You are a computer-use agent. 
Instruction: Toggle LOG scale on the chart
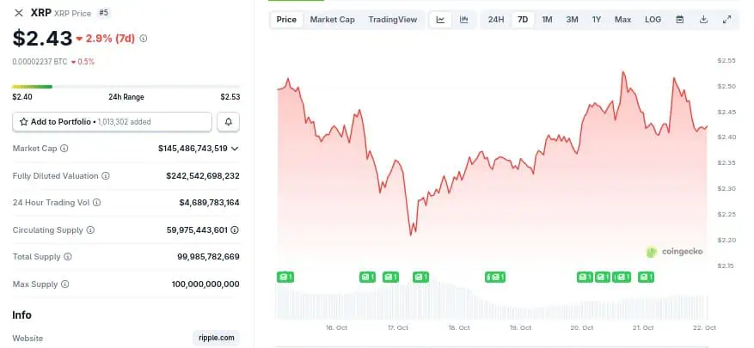[x=653, y=20]
